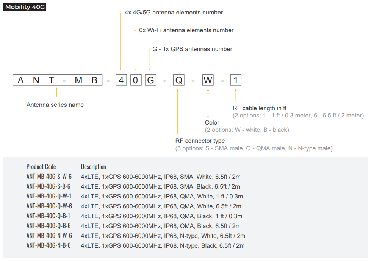Click the Q connector type box
This screenshot has height=261, width=371.
(178, 80)
